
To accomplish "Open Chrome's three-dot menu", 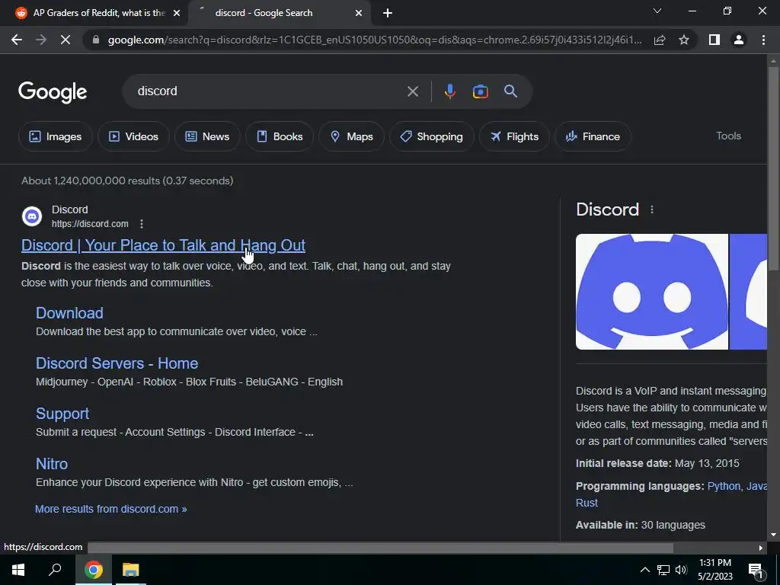I will pos(763,40).
